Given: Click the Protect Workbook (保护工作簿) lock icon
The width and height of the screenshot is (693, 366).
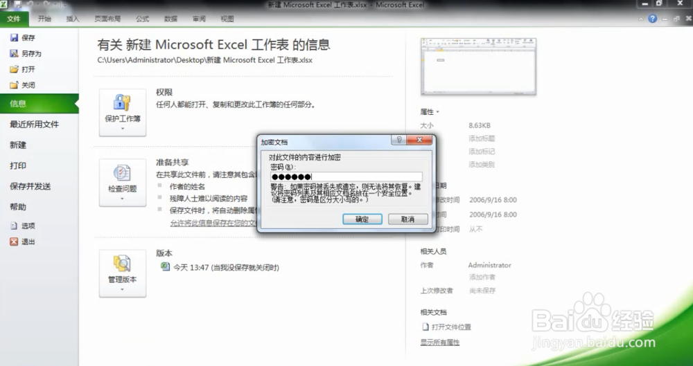Looking at the screenshot, I should click(x=122, y=102).
